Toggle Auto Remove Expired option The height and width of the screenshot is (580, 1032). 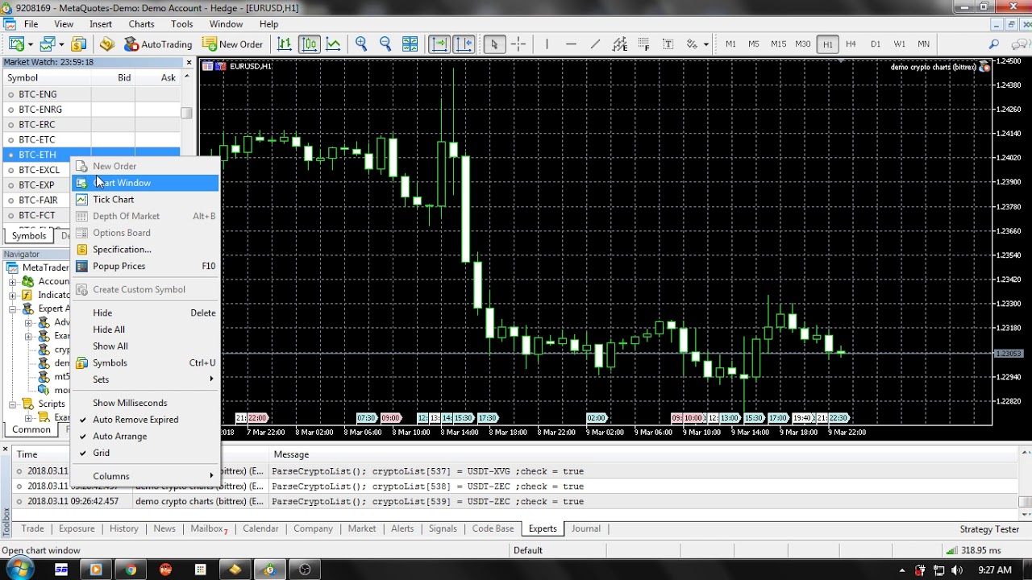[x=145, y=420]
